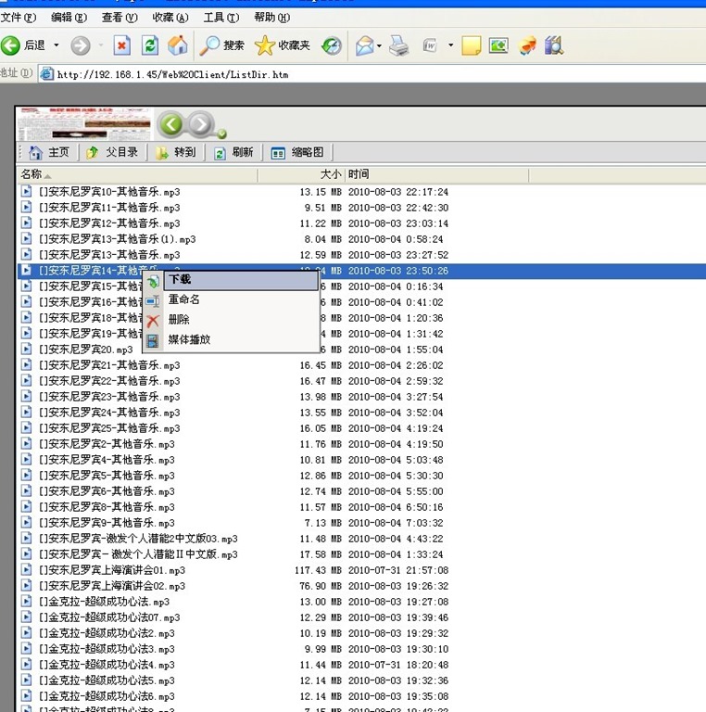Click the address bar URL field
Screen dimensions: 706x712
[x=371, y=73]
